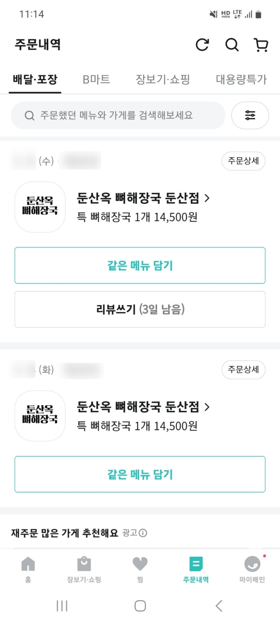Focus the menu and store search field
Image resolution: width=280 pixels, height=623 pixels.
click(118, 115)
